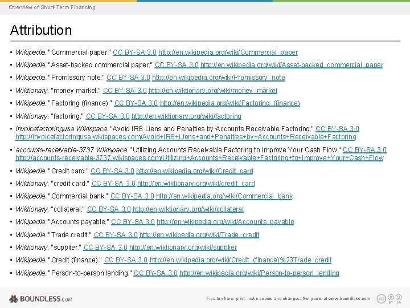Click CC BY-SA 3.0 beside Wikipedia Credit card
Image resolution: width=410 pixels, height=308 pixels.
(112, 171)
